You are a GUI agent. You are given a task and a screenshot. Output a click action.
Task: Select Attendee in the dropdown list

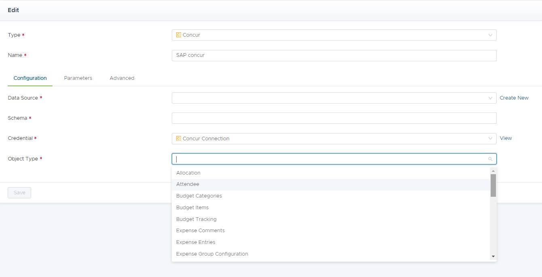coord(188,184)
